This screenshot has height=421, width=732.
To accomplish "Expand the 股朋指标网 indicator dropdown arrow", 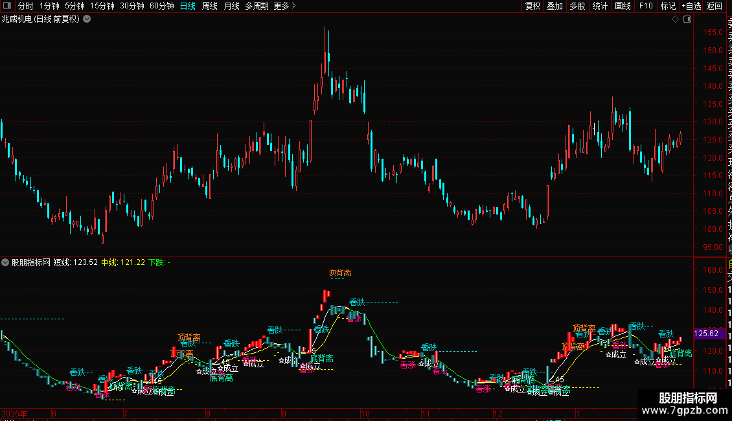I will tap(5, 262).
